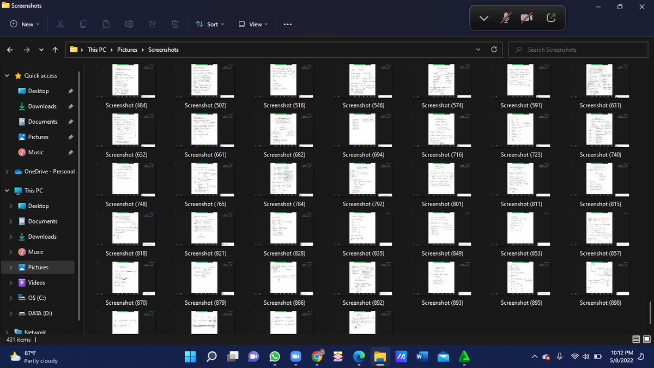Click Pictures in address breadcrumb
654x368 pixels.
click(128, 50)
